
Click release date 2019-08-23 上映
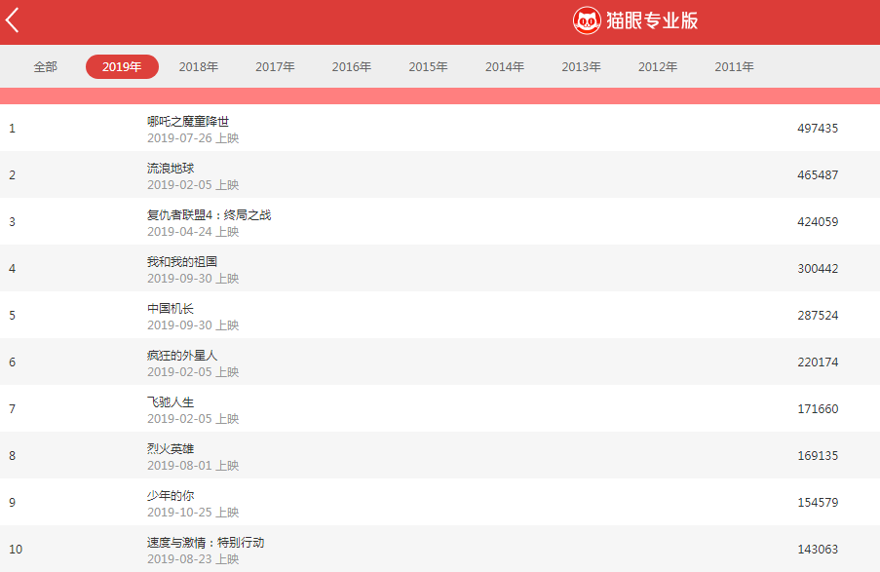click(193, 559)
